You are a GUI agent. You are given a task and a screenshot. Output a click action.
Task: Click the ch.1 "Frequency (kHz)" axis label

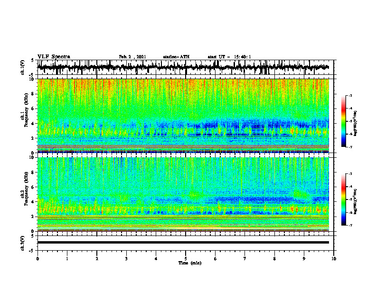(26, 110)
